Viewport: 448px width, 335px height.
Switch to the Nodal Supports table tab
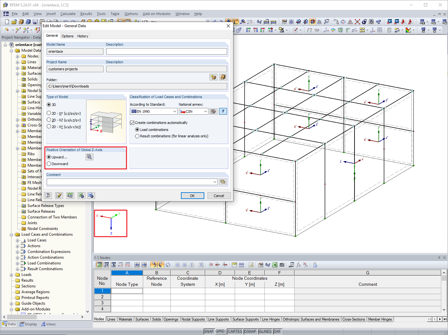(x=193, y=319)
